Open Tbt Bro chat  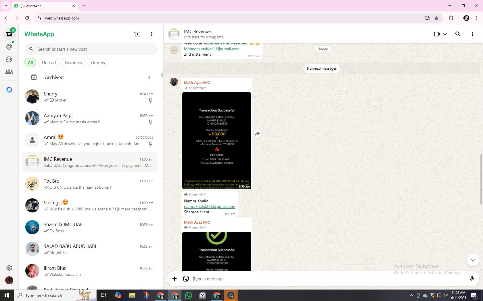tap(90, 184)
